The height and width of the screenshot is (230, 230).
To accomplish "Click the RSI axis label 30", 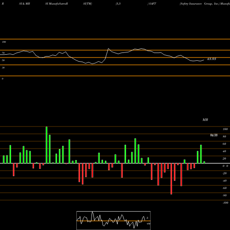I will coord(3,68).
